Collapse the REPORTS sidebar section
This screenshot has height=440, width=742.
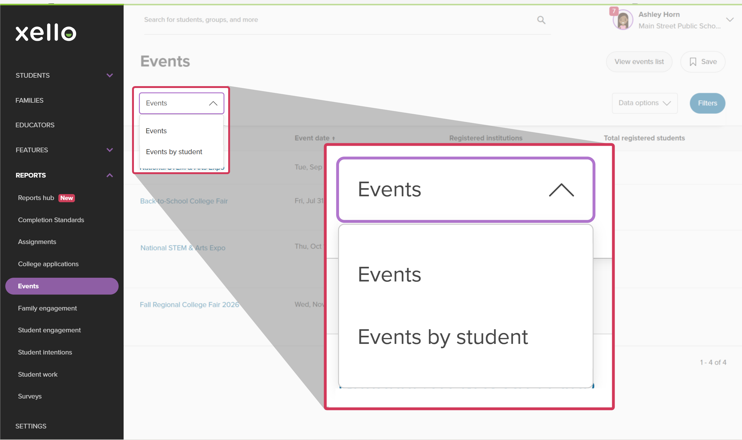click(64, 175)
